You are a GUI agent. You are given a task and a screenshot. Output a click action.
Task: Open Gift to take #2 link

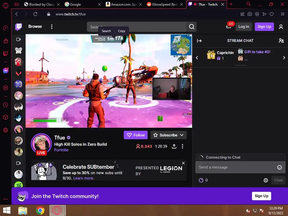257,52
